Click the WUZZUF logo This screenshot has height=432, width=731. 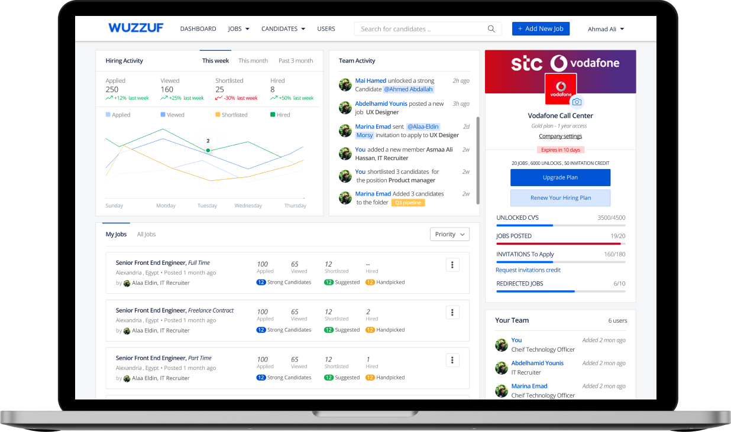136,28
